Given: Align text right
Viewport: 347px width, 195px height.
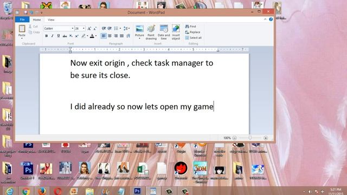Looking at the screenshot, I should (x=115, y=36).
